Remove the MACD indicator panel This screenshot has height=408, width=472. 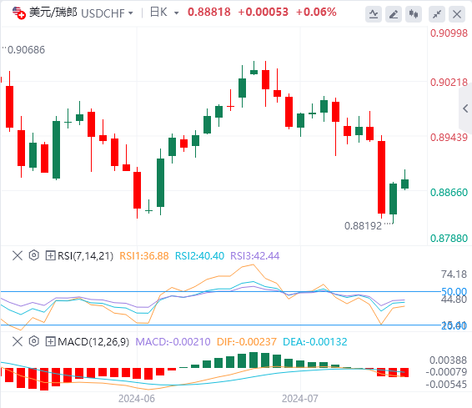(18, 342)
